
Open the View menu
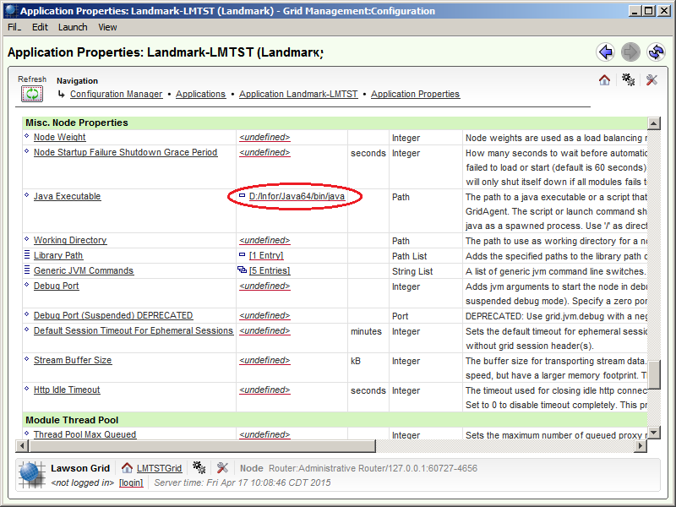pos(107,27)
